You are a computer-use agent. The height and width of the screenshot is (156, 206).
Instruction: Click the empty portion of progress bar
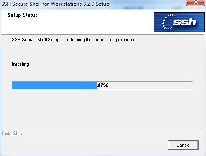click(x=145, y=85)
